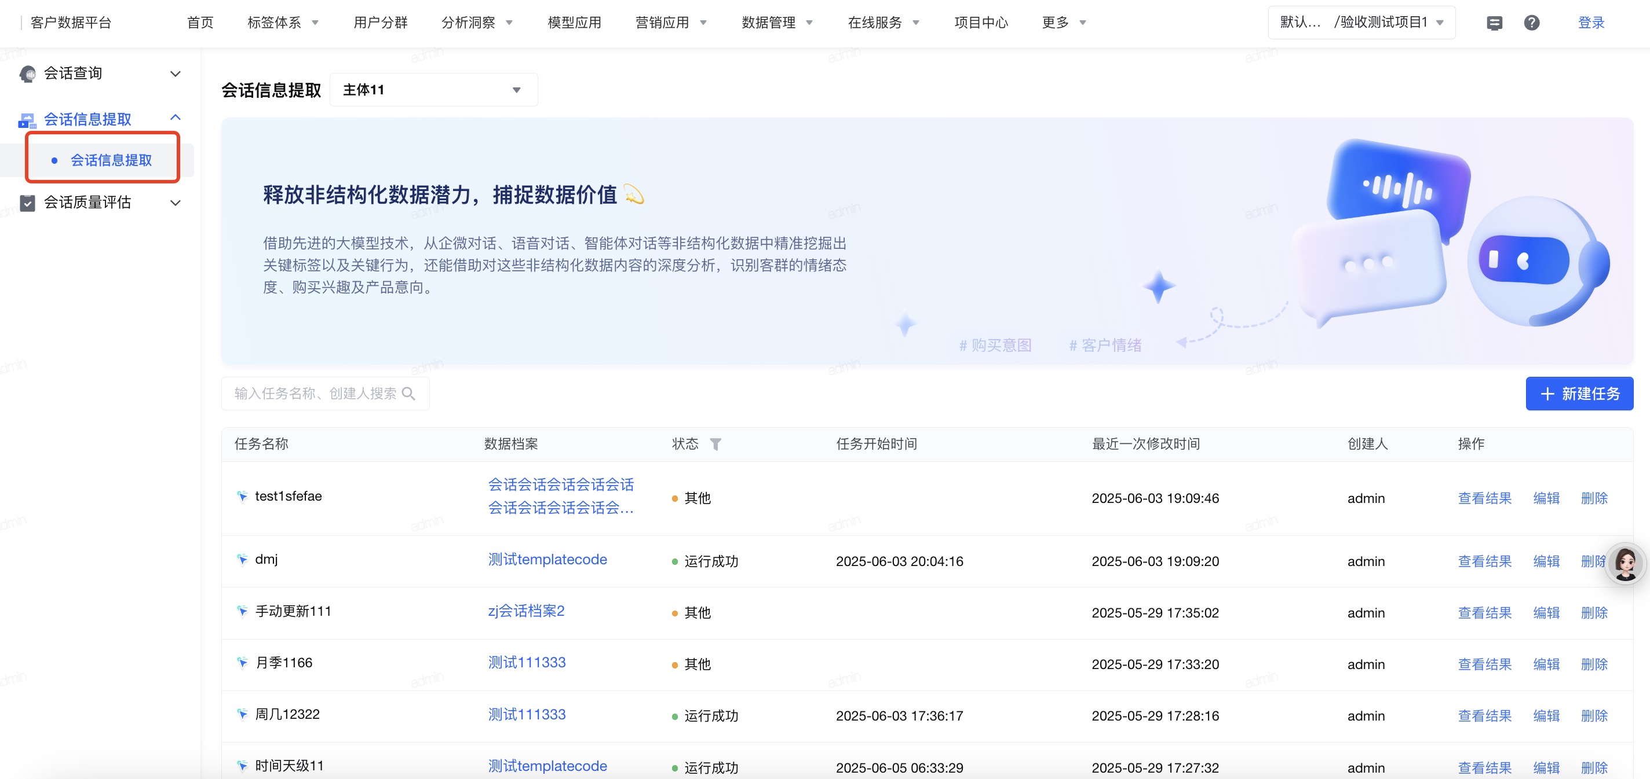The width and height of the screenshot is (1650, 779).
Task: Click the search magnifier icon
Action: coord(408,394)
